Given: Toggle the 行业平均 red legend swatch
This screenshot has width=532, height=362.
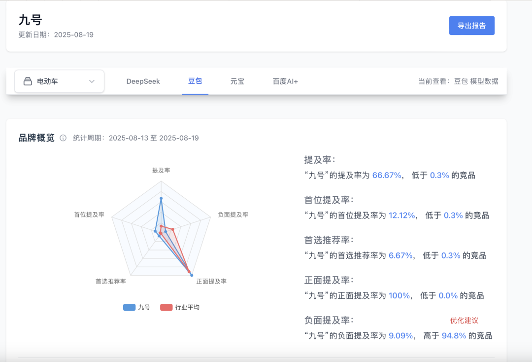Looking at the screenshot, I should (166, 307).
